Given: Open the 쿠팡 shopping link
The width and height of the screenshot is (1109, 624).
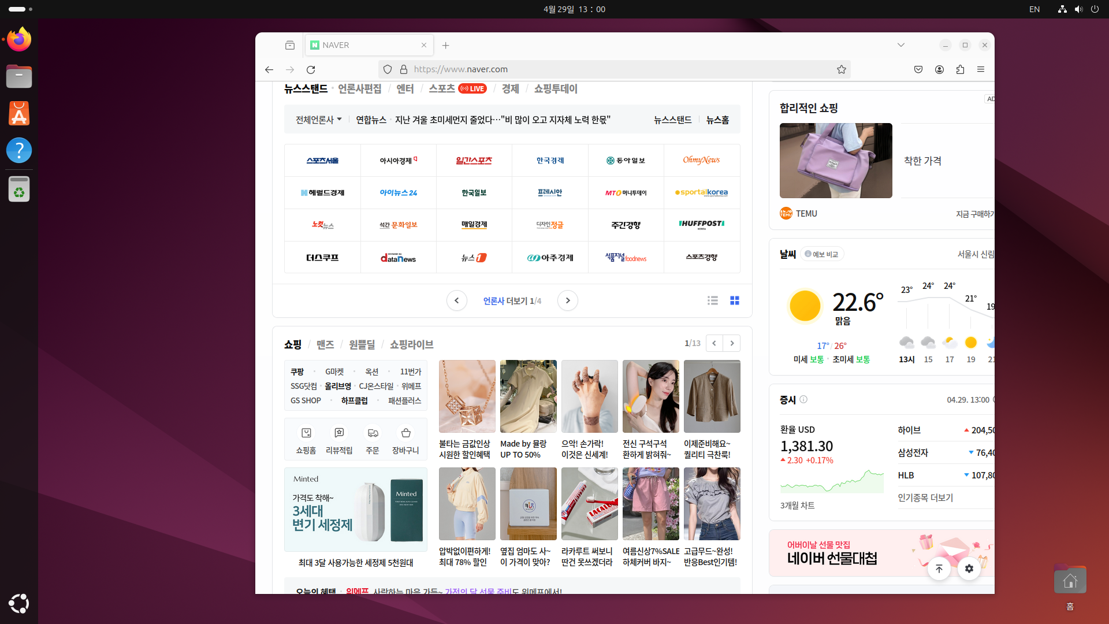Looking at the screenshot, I should pyautogui.click(x=297, y=372).
